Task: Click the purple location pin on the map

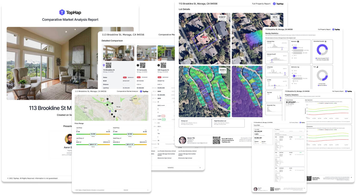Action: point(110,111)
